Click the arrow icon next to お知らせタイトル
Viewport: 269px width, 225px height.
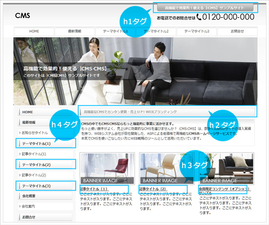pos(20,133)
